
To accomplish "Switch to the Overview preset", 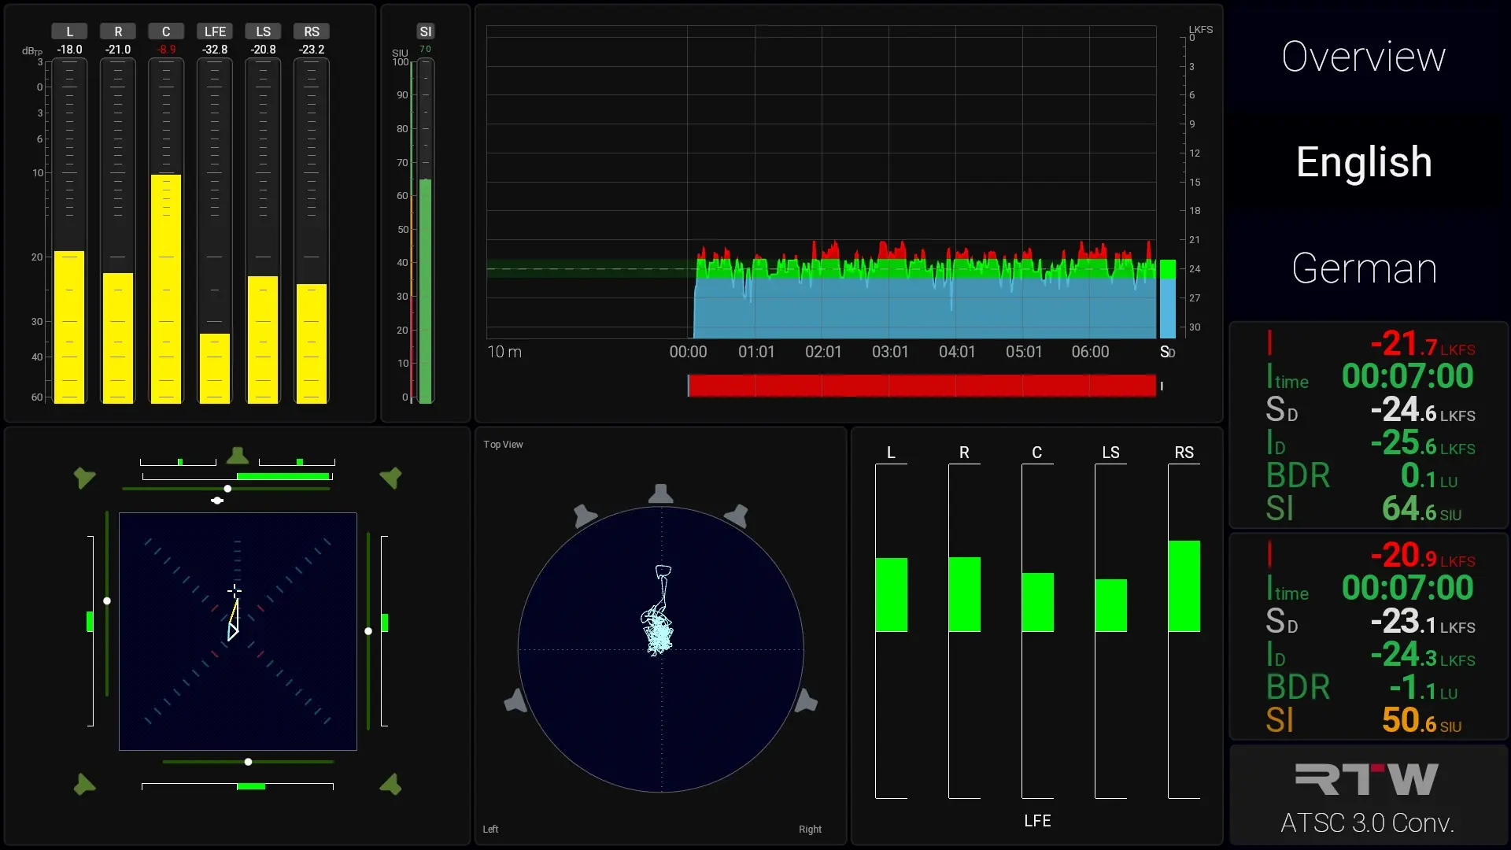I will coord(1364,57).
